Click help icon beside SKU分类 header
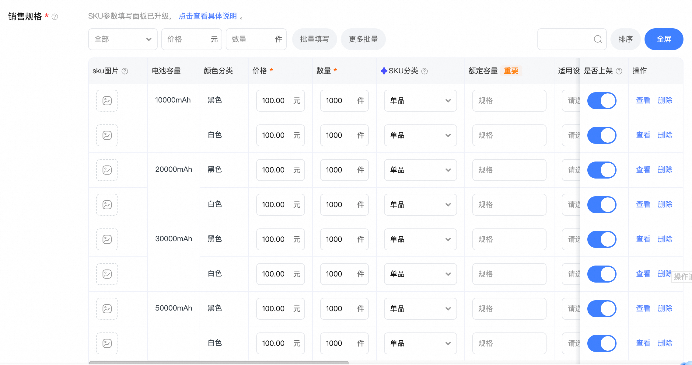The image size is (692, 365). click(425, 71)
